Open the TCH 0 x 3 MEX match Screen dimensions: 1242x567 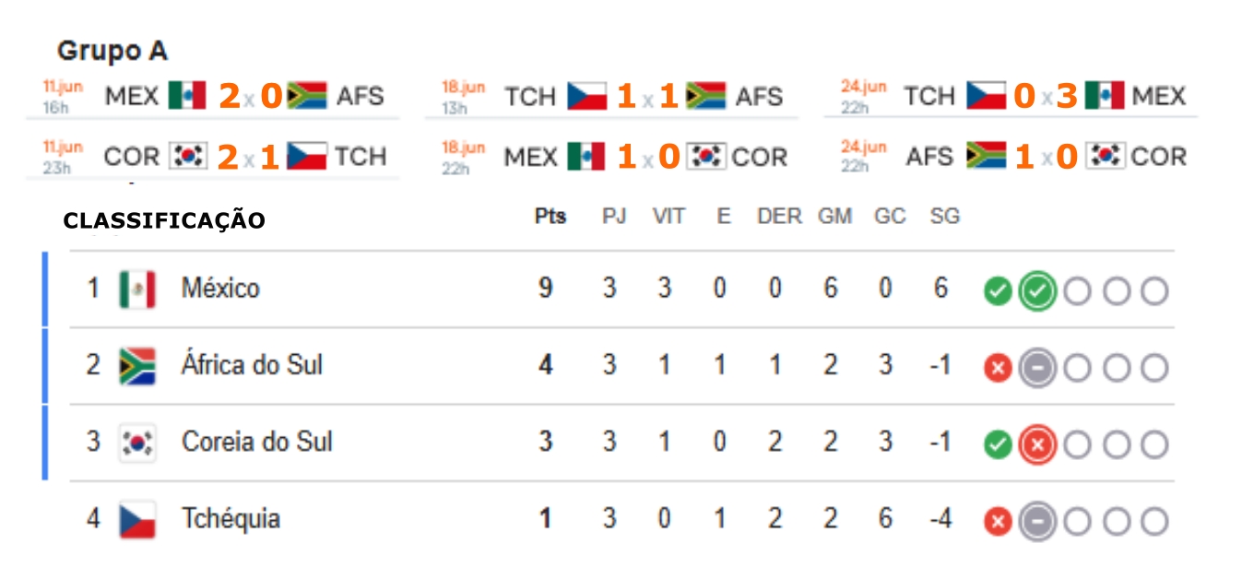pyautogui.click(x=1011, y=96)
